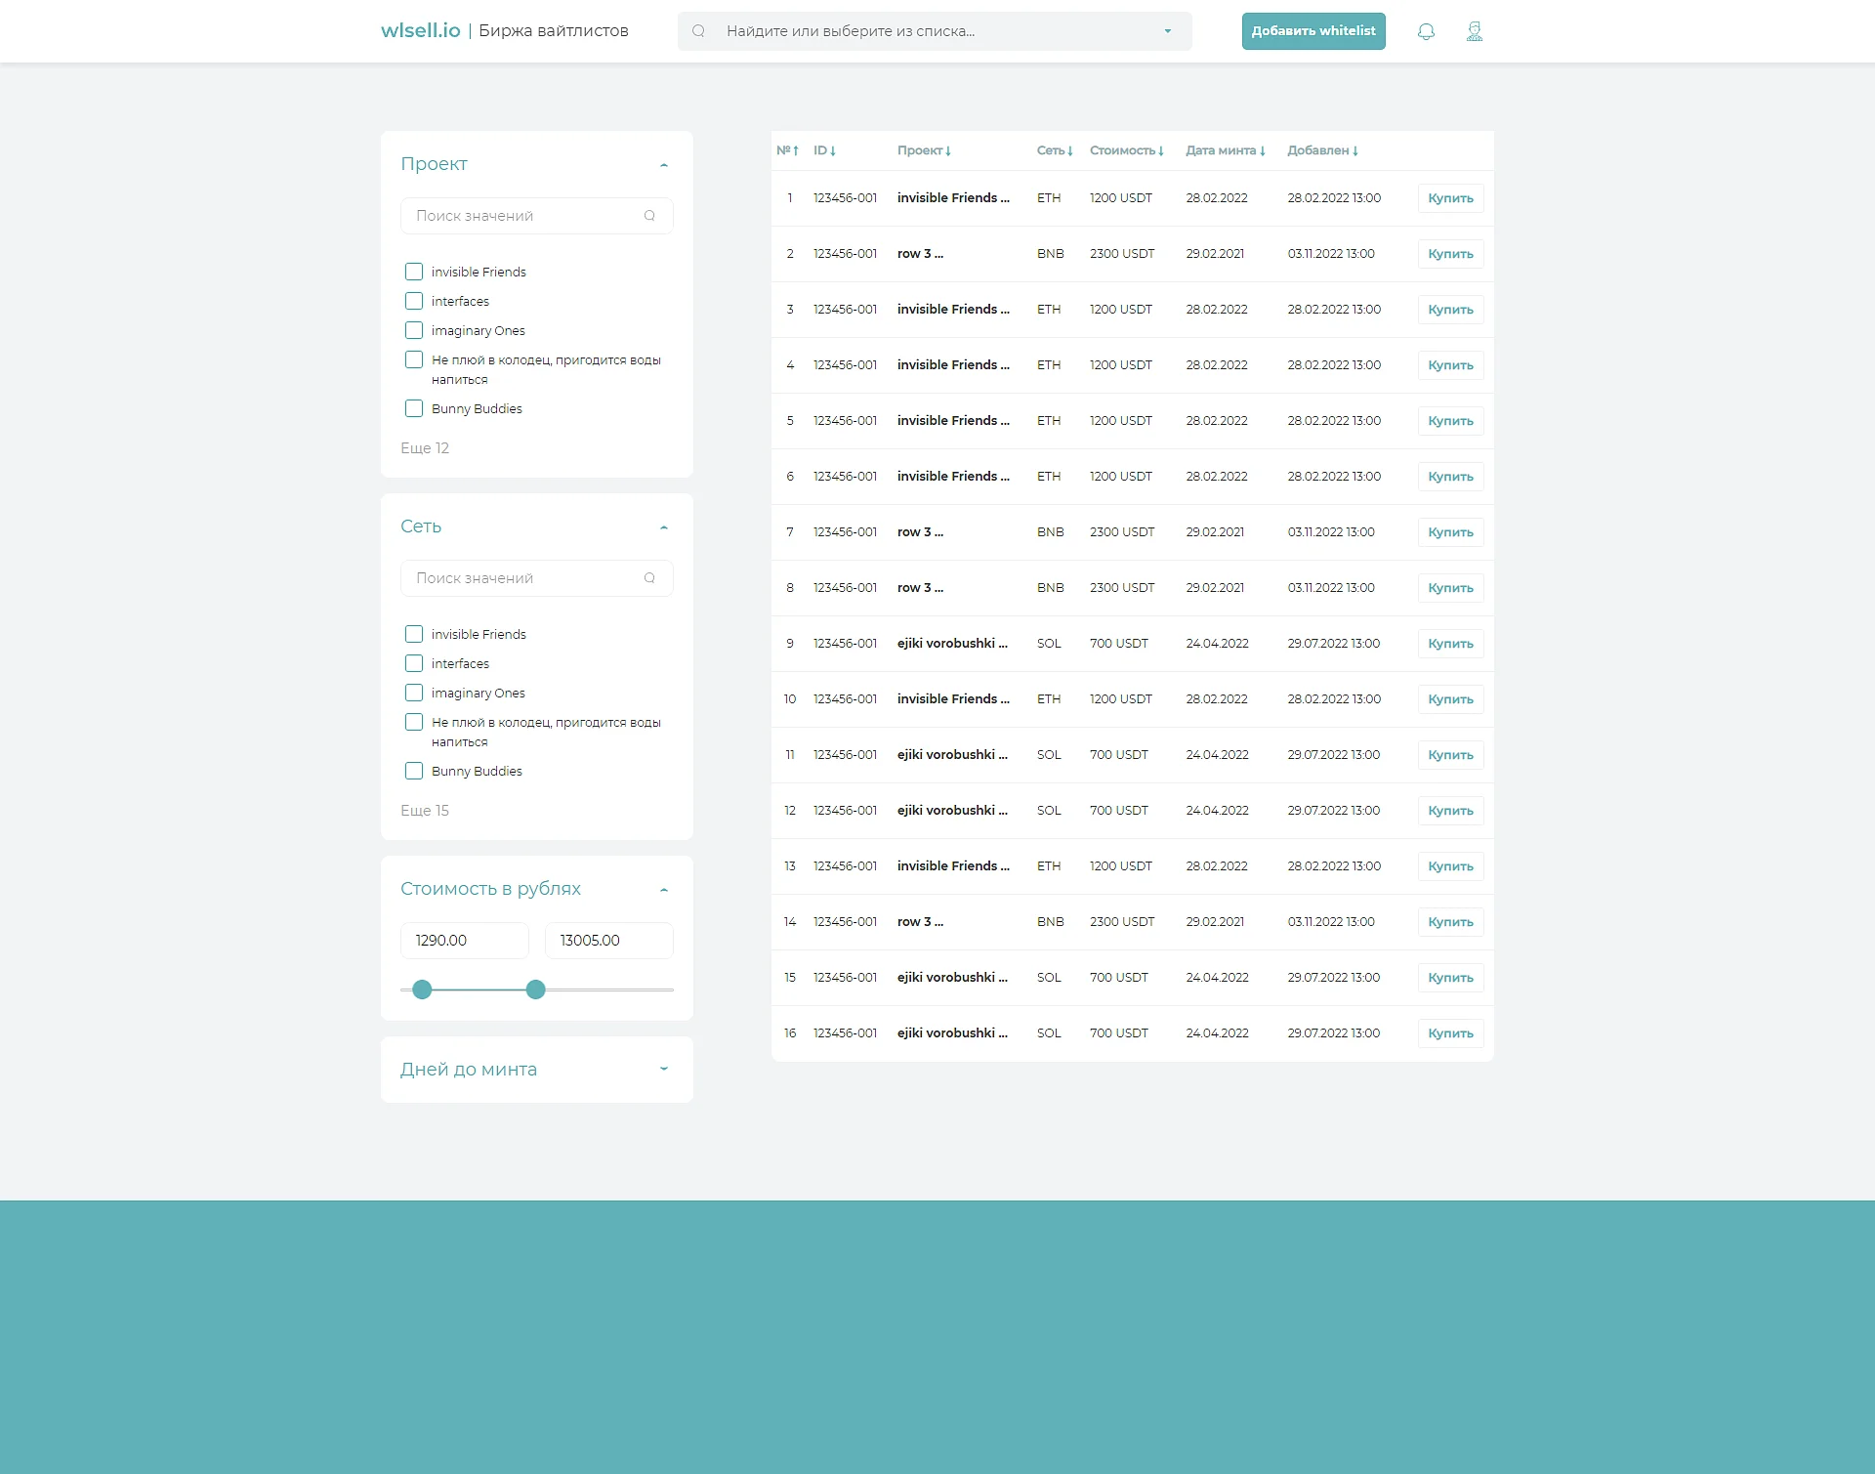Click the maximum price slider handle
The width and height of the screenshot is (1875, 1474).
tap(535, 990)
